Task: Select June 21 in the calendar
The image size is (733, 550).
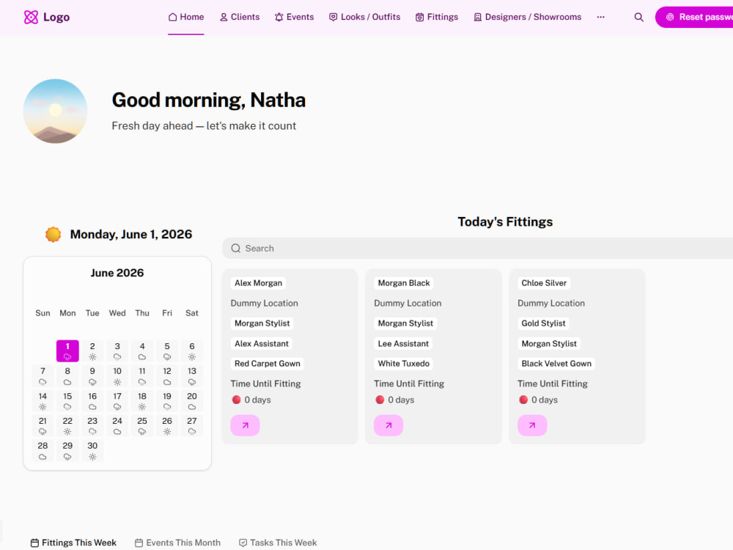Action: click(x=43, y=425)
